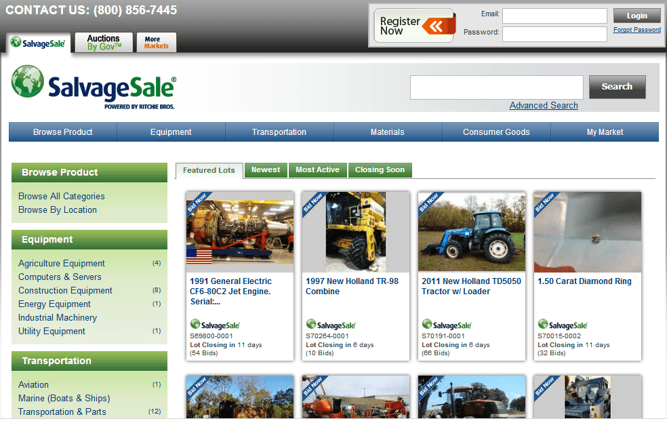This screenshot has height=421, width=667.
Task: Open Browse Product in navigation bar
Action: coord(63,132)
